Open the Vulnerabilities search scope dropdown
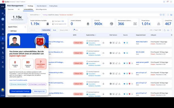Screen dimensions: 174x108 [x=35, y=15]
